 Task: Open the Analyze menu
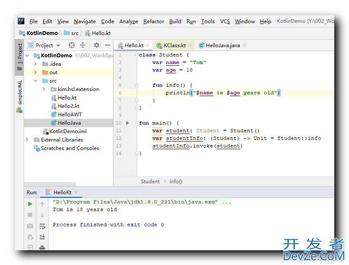pos(129,21)
